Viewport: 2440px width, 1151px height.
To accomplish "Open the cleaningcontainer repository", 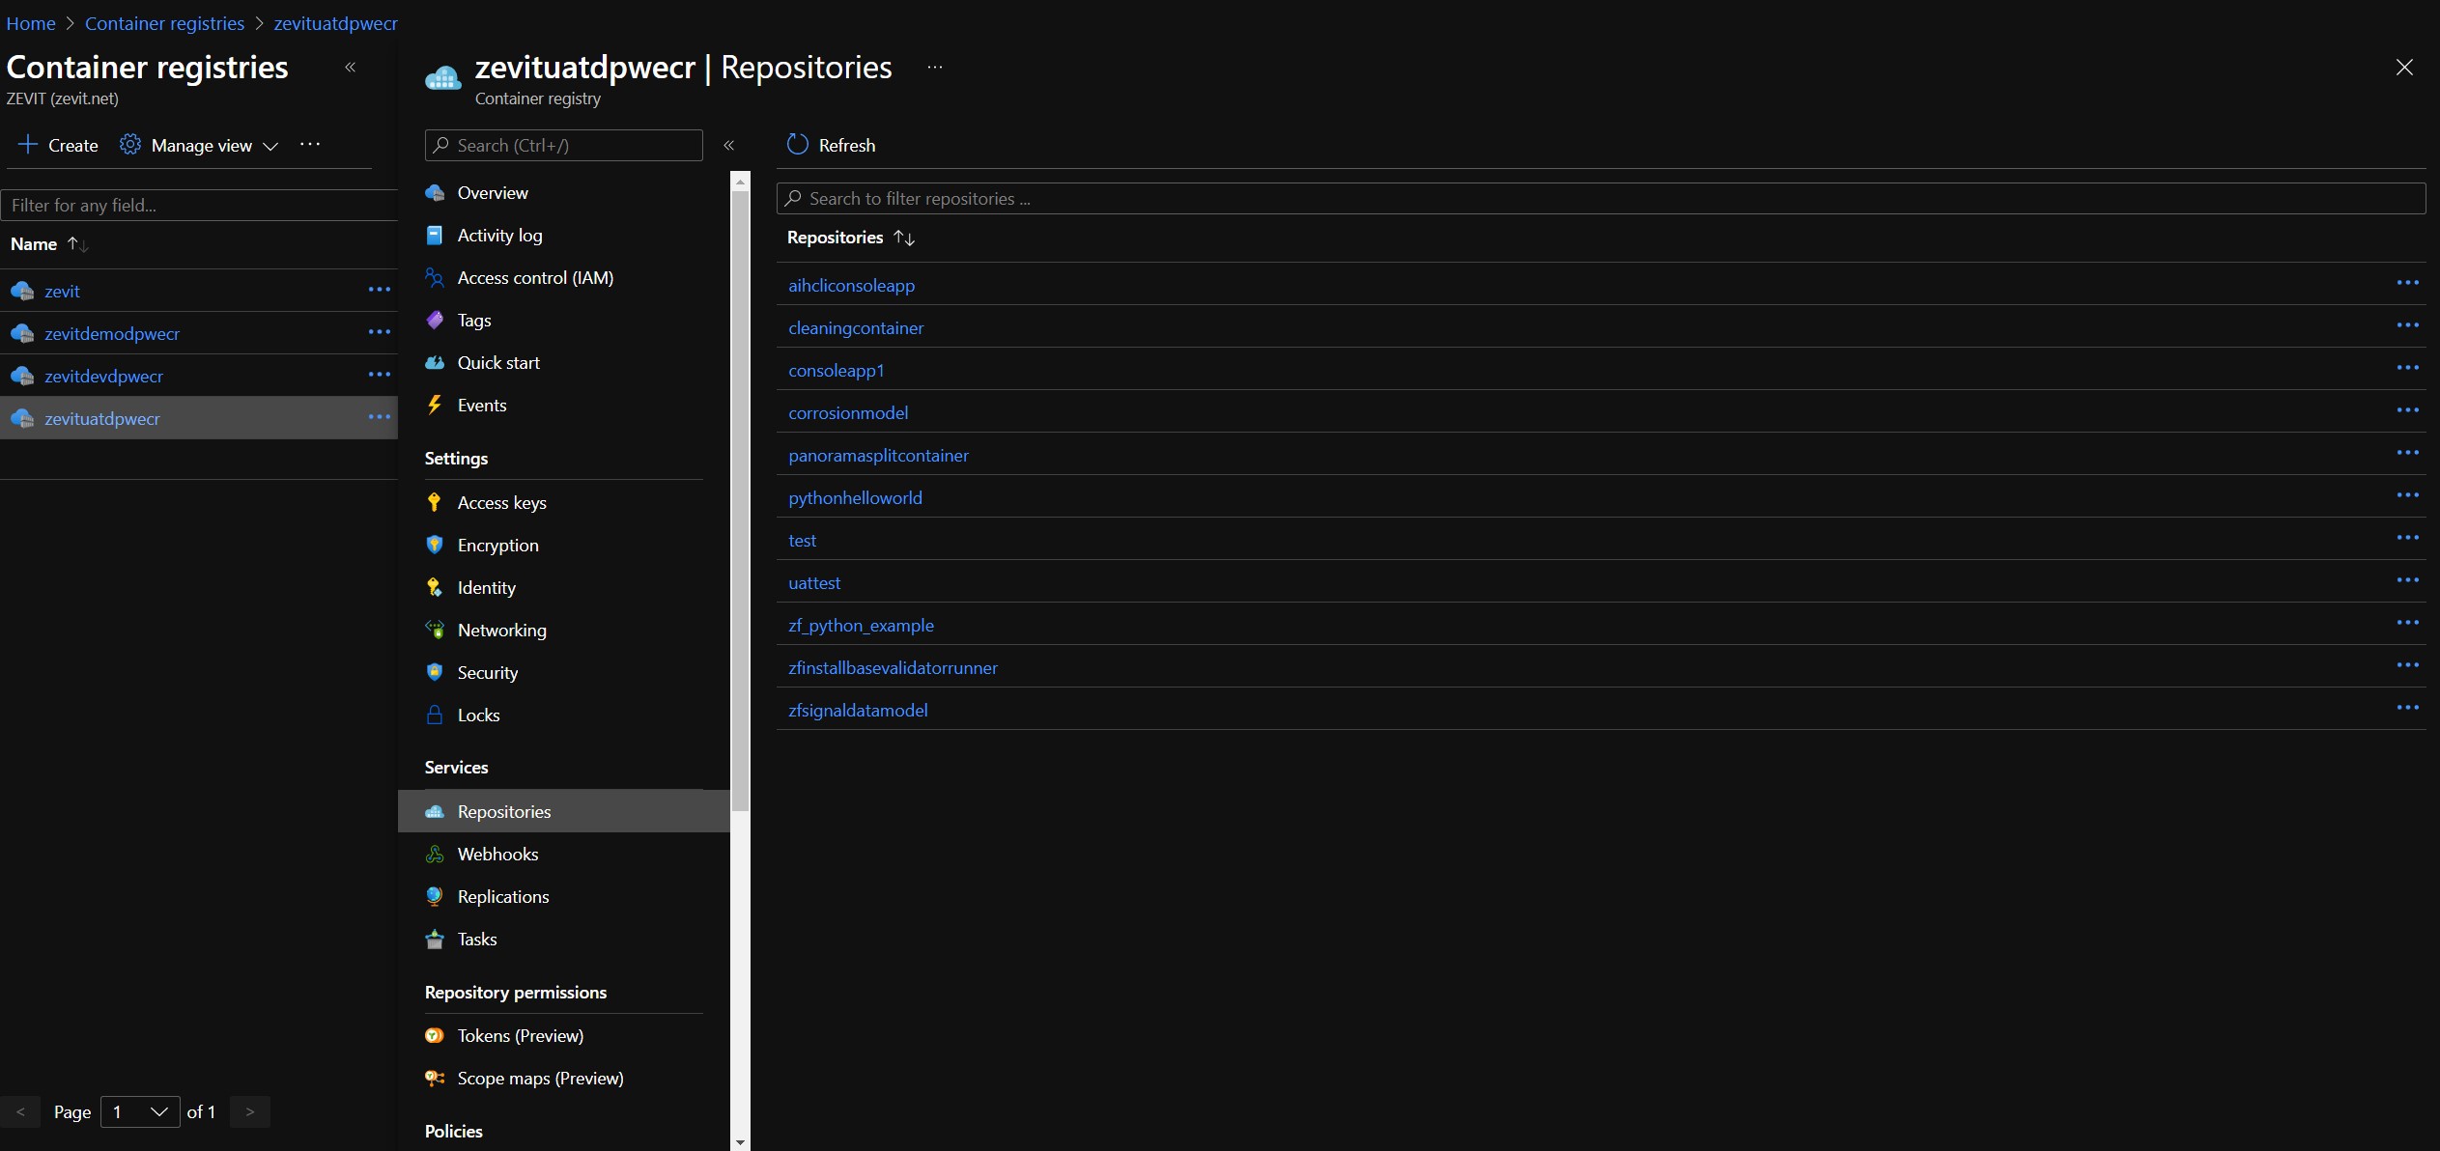I will (856, 328).
